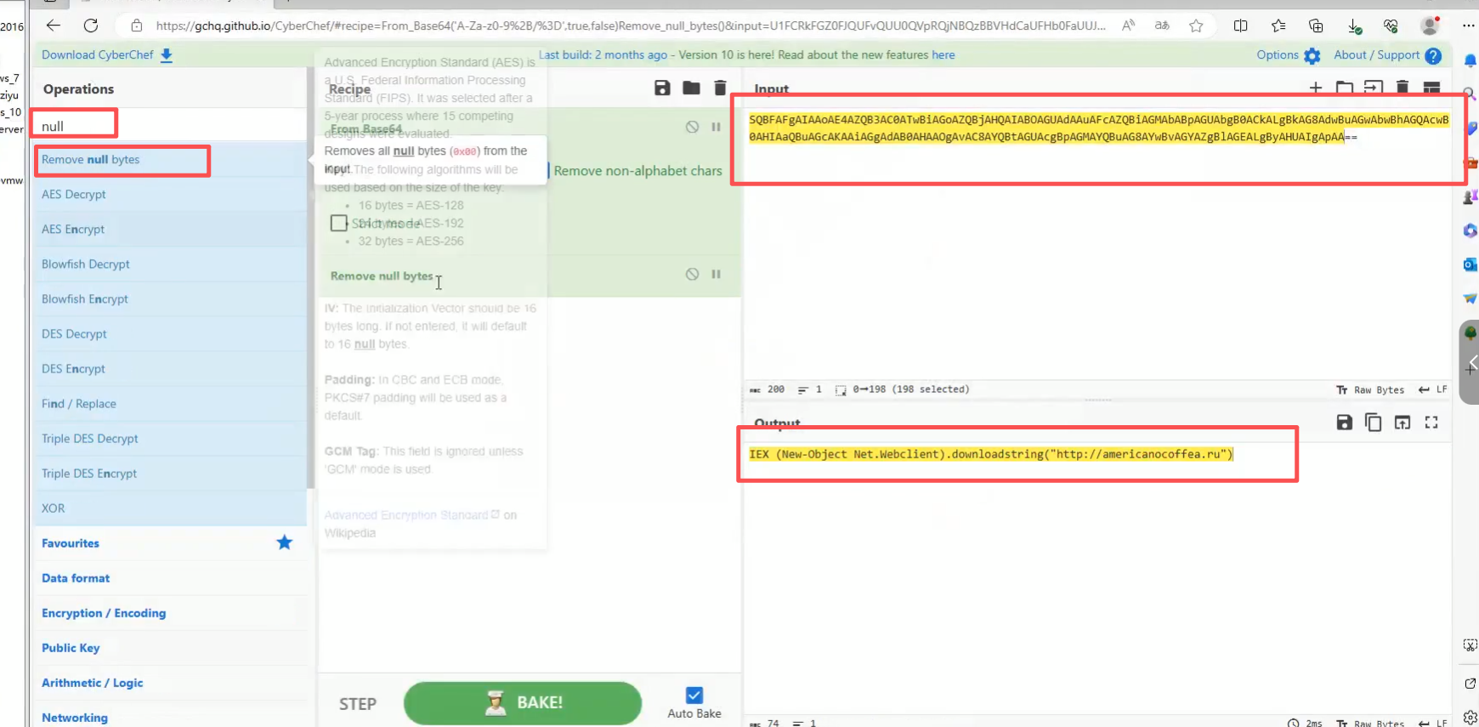The width and height of the screenshot is (1479, 727).
Task: Save the current recipe
Action: pyautogui.click(x=662, y=88)
